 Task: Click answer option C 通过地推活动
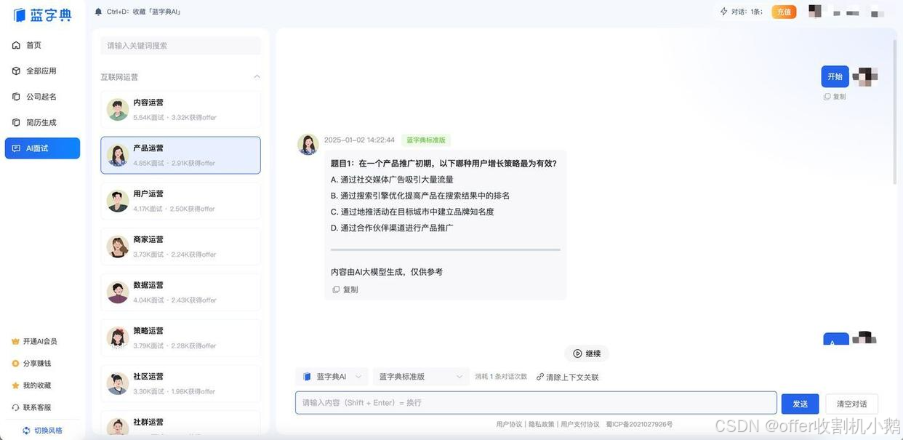click(412, 212)
